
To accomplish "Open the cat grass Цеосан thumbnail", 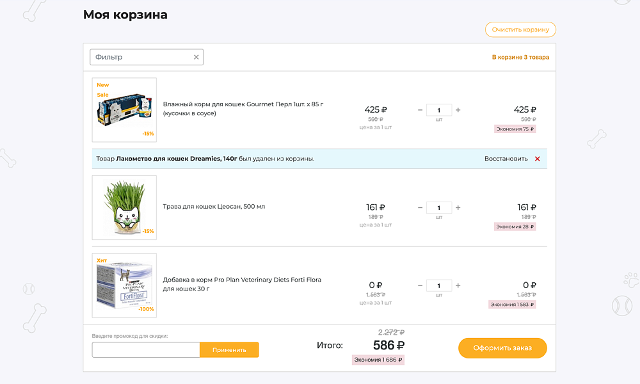I will point(124,207).
